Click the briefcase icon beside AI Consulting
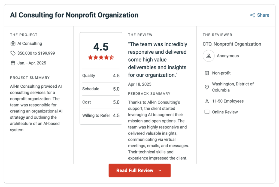 coord(13,44)
